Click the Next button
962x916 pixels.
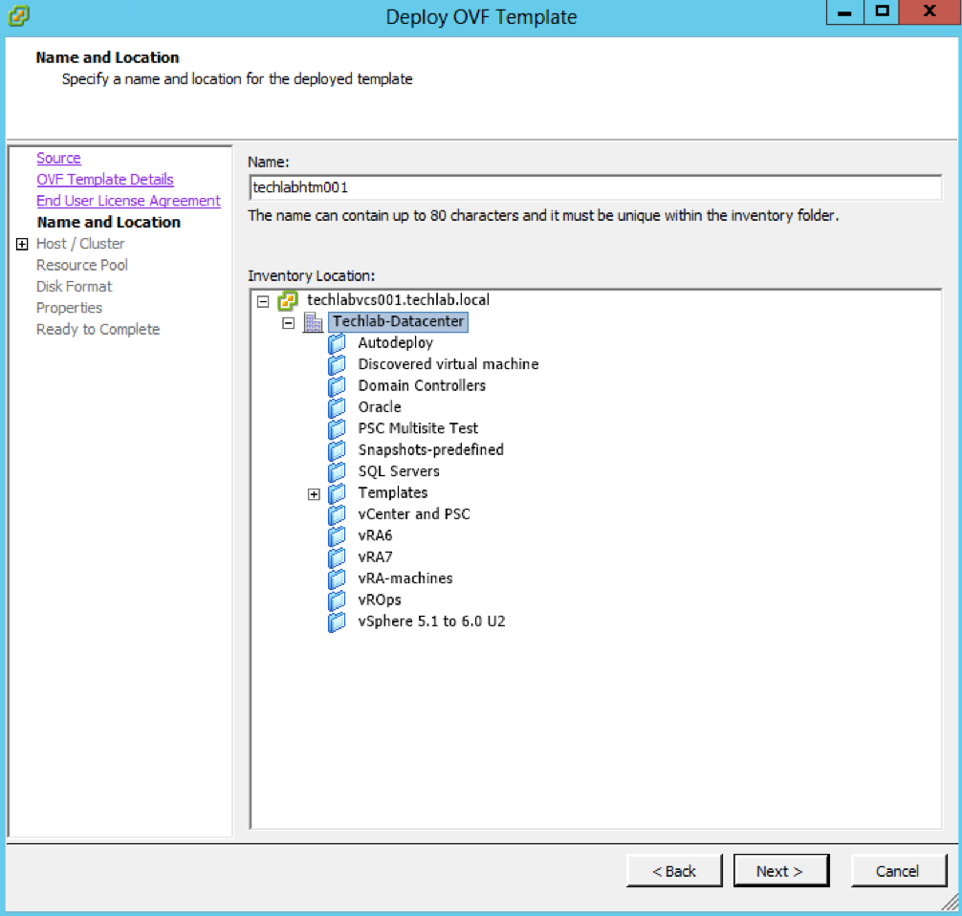781,871
